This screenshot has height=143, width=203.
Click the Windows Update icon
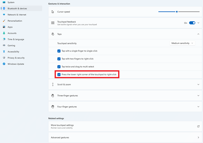pyautogui.click(x=4, y=64)
